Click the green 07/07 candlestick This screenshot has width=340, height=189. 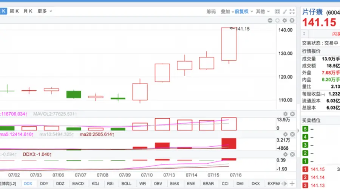[x=74, y=94]
